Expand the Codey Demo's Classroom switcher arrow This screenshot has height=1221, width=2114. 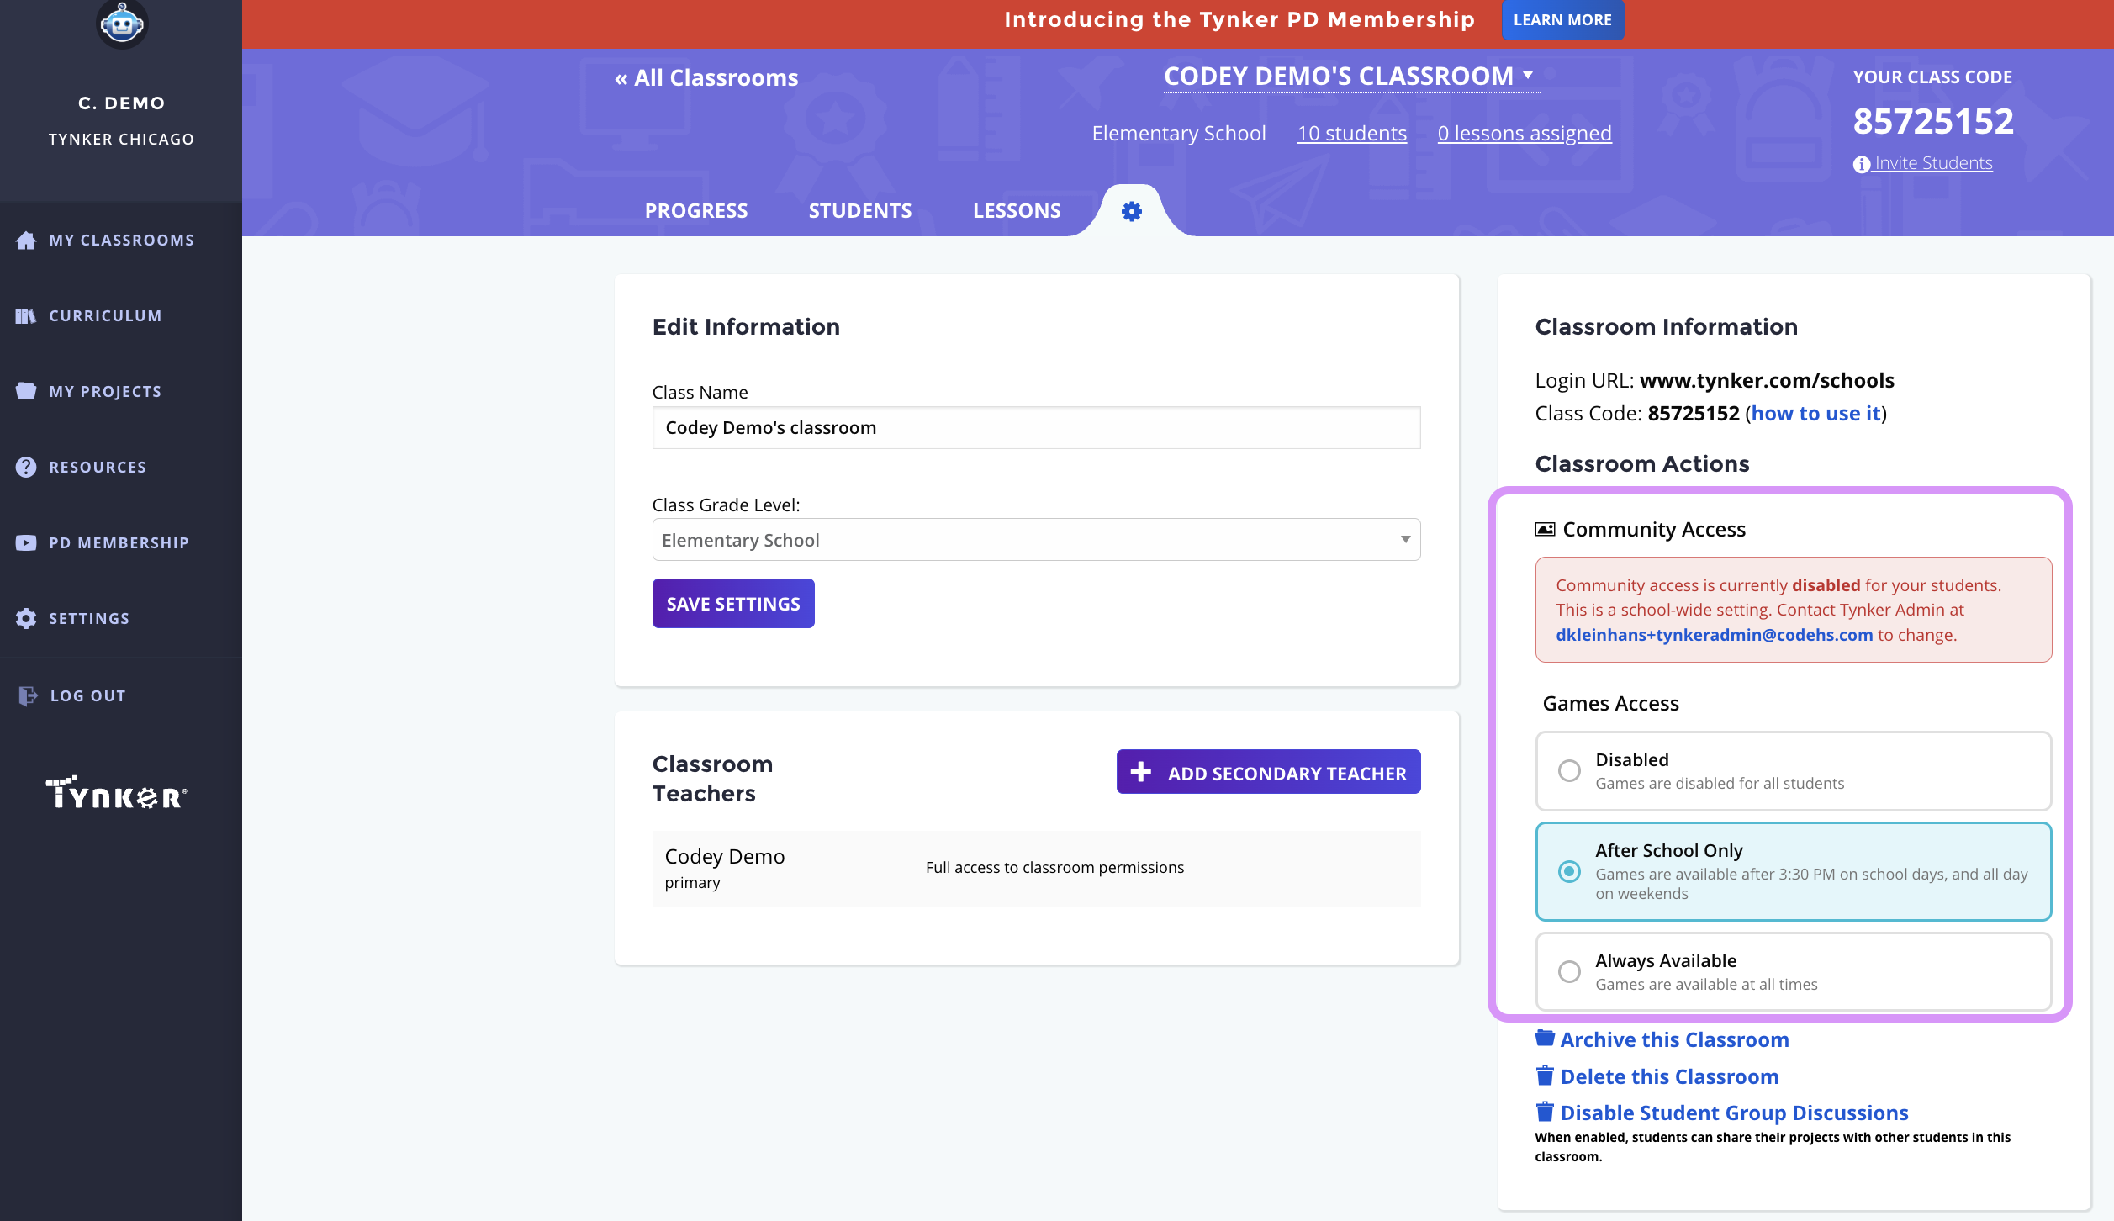click(x=1528, y=75)
